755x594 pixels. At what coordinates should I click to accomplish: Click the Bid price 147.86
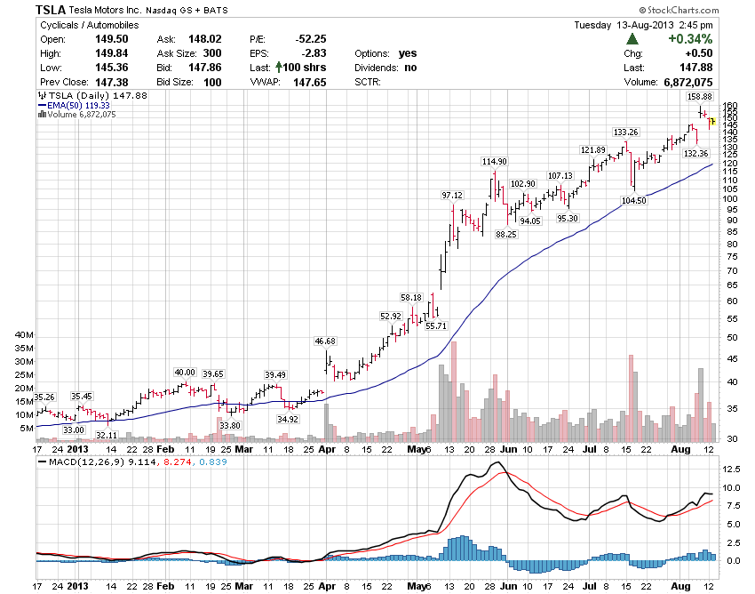tap(205, 68)
